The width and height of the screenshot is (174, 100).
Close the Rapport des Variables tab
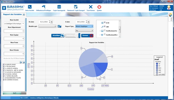pos(24,14)
